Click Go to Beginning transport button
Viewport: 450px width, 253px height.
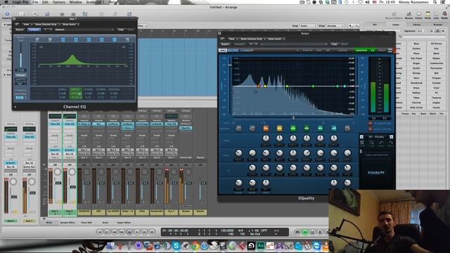(99, 232)
